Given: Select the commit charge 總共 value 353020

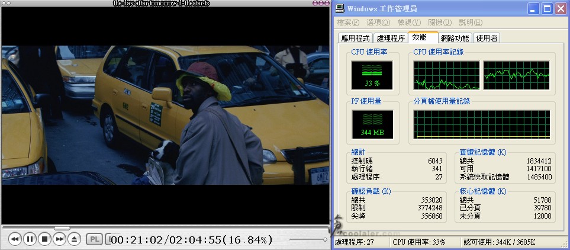Looking at the screenshot, I should (432, 200).
